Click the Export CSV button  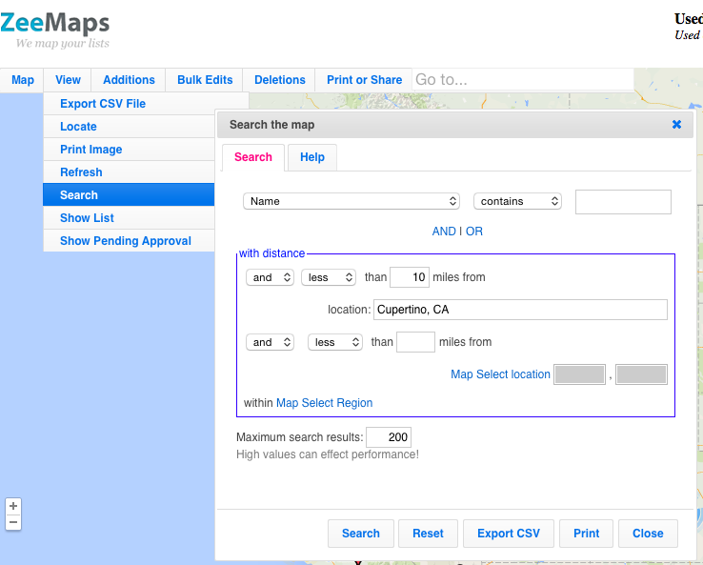click(x=509, y=534)
